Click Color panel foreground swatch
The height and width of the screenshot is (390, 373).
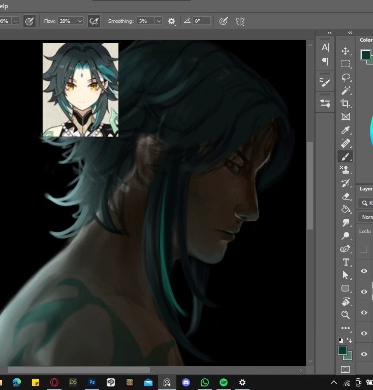coord(366,55)
